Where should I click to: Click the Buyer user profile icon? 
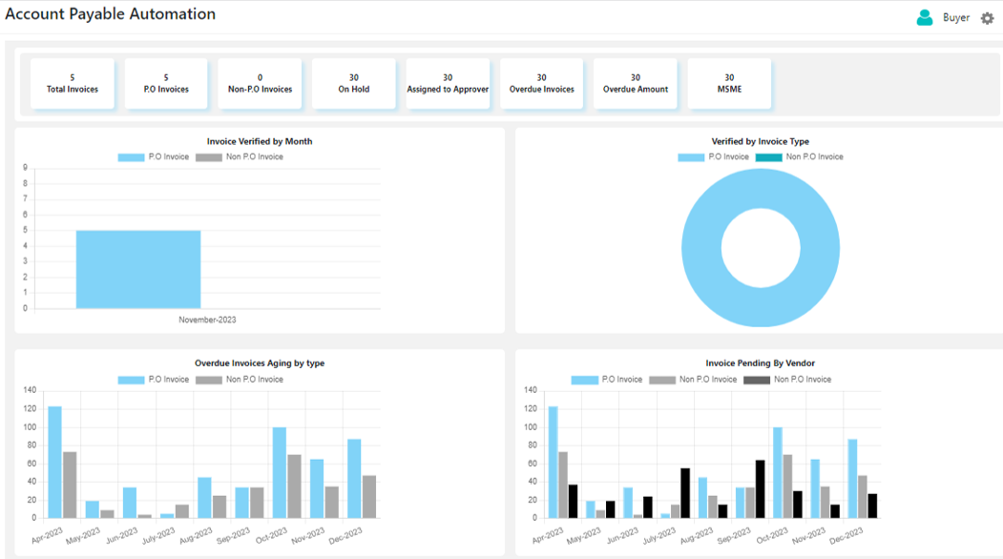(x=924, y=18)
